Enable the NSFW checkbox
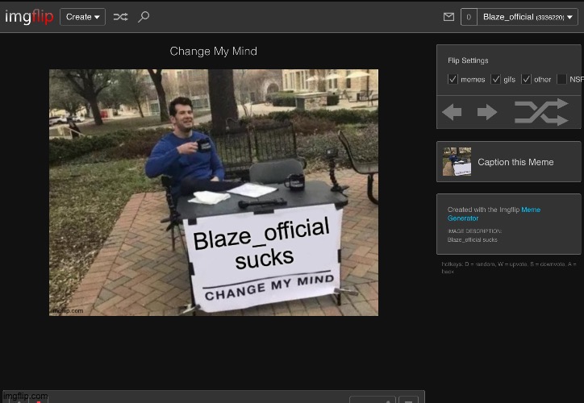The width and height of the screenshot is (584, 403). (x=561, y=79)
